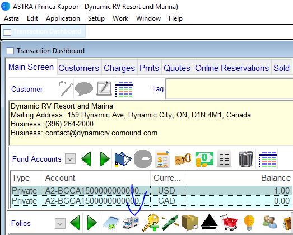Image resolution: width=293 pixels, height=235 pixels.
Task: Click the card with key icon
Action: 183,159
